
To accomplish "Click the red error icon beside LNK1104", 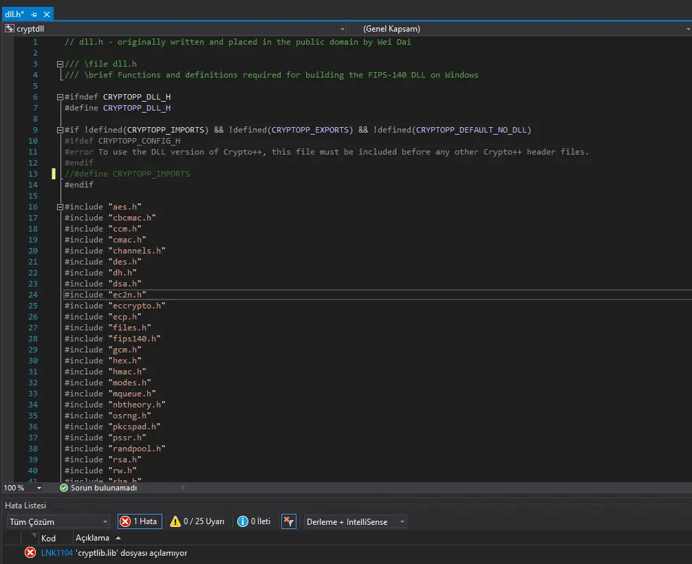I will 30,553.
